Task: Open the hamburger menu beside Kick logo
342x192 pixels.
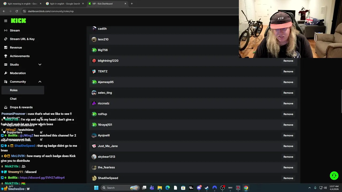Action: tap(6, 21)
